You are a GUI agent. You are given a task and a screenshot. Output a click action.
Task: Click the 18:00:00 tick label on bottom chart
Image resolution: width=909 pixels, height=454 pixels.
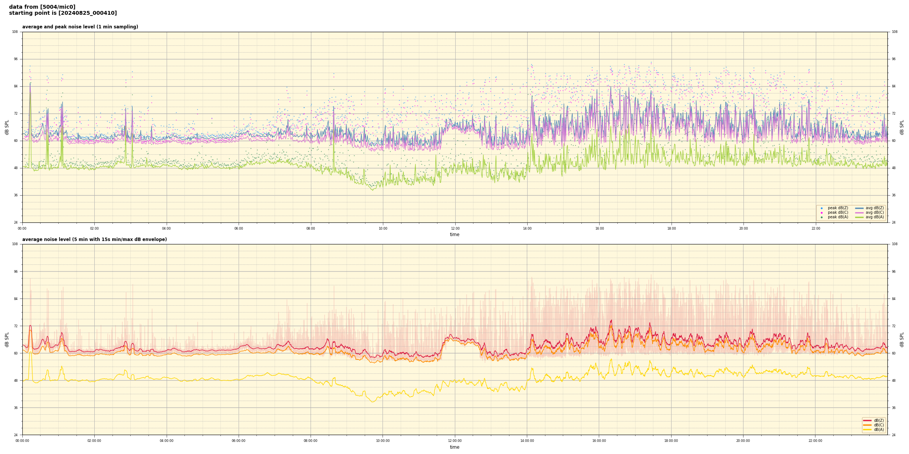[671, 441]
